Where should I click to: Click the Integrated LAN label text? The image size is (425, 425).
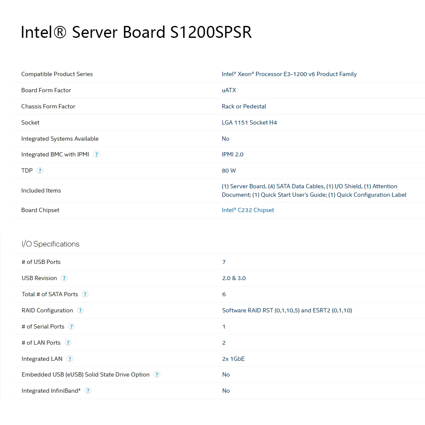click(42, 359)
